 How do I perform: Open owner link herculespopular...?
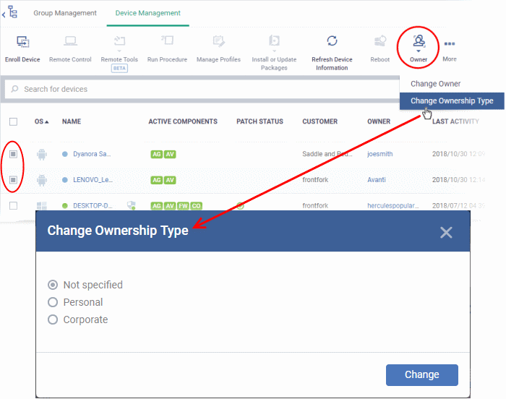[x=393, y=205]
